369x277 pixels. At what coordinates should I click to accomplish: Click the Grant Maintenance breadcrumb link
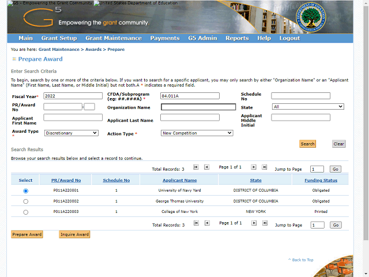[x=59, y=50]
